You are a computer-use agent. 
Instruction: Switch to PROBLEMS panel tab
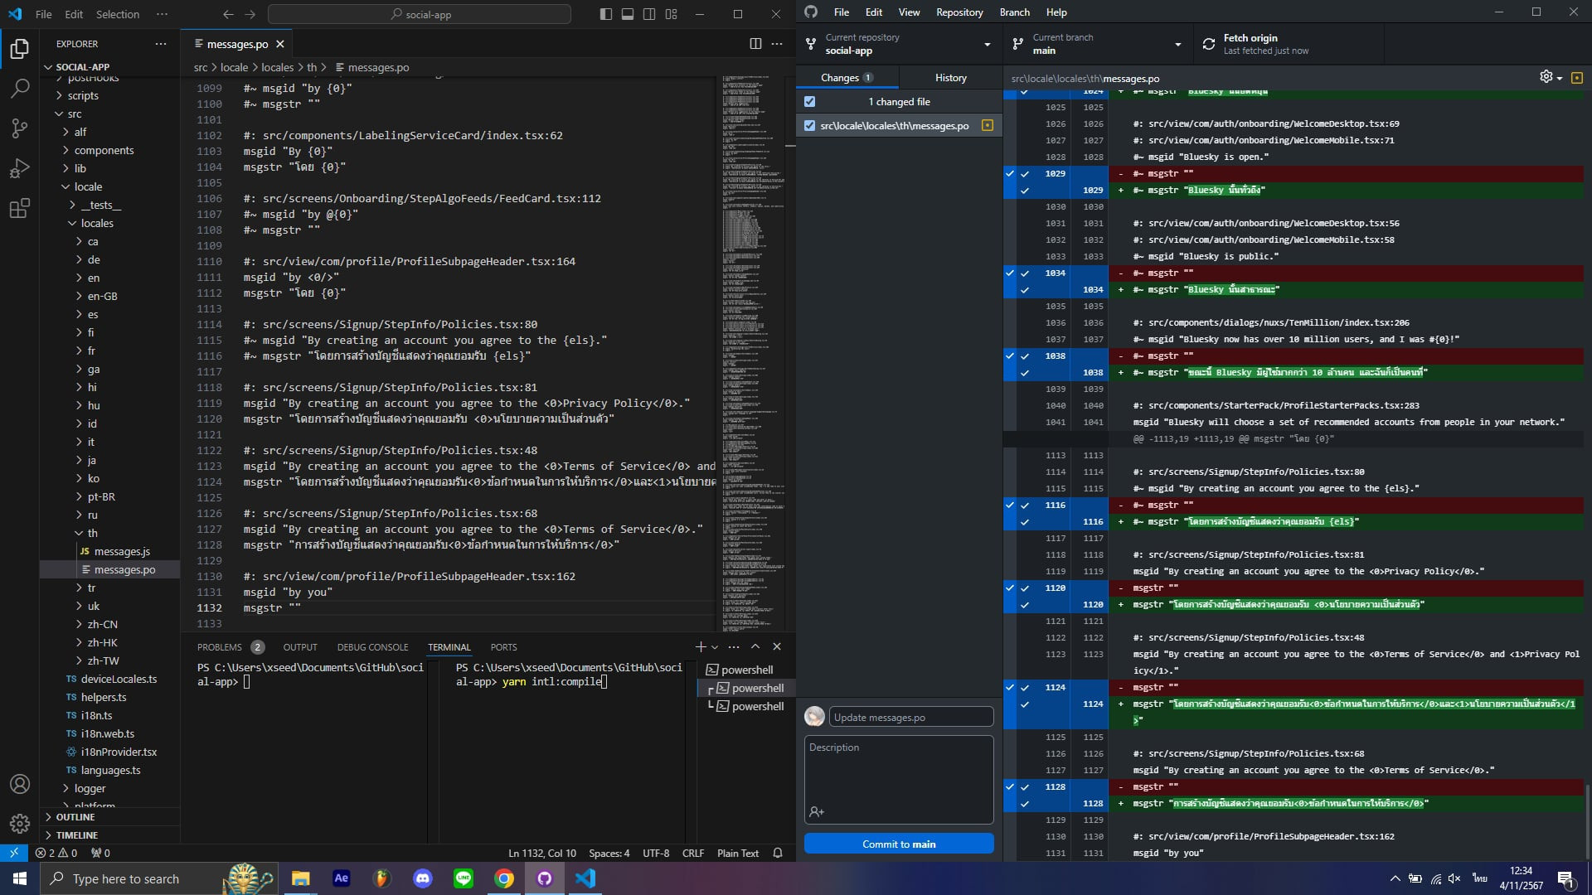point(220,647)
